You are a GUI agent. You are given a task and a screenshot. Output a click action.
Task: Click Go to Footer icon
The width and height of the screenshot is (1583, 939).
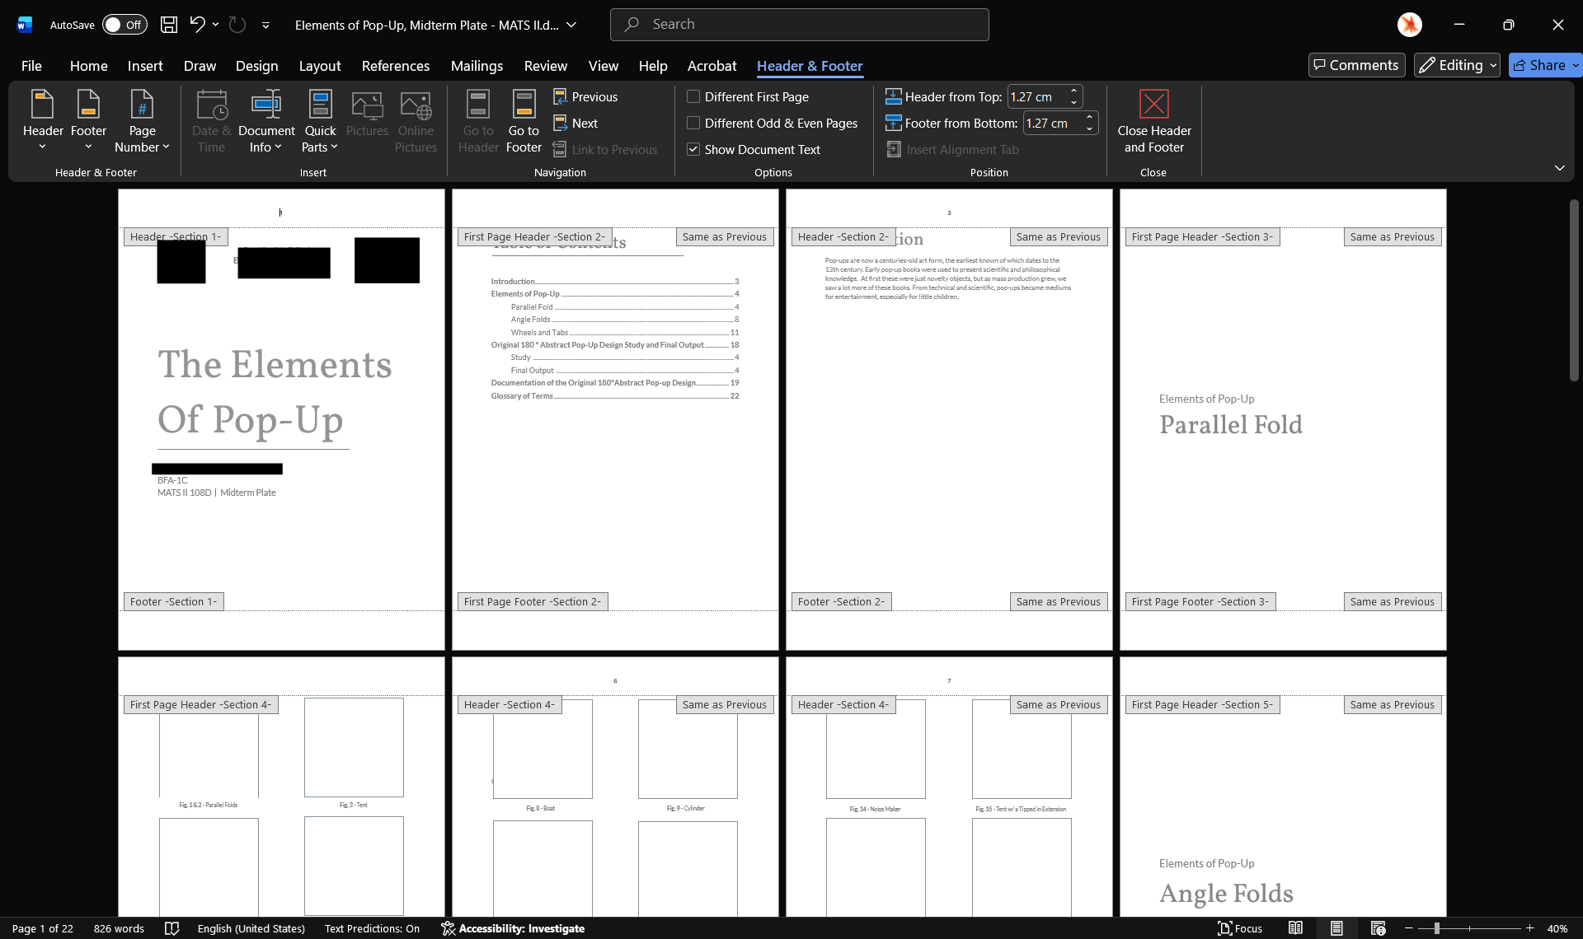pos(524,121)
